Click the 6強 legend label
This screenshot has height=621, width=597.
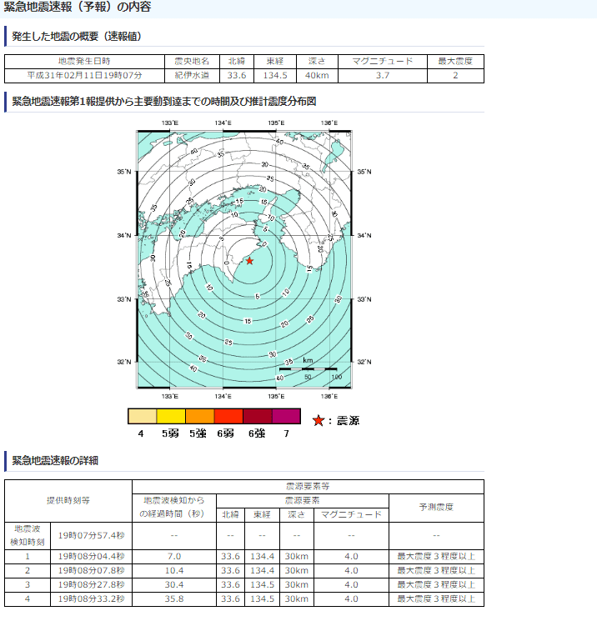[257, 433]
